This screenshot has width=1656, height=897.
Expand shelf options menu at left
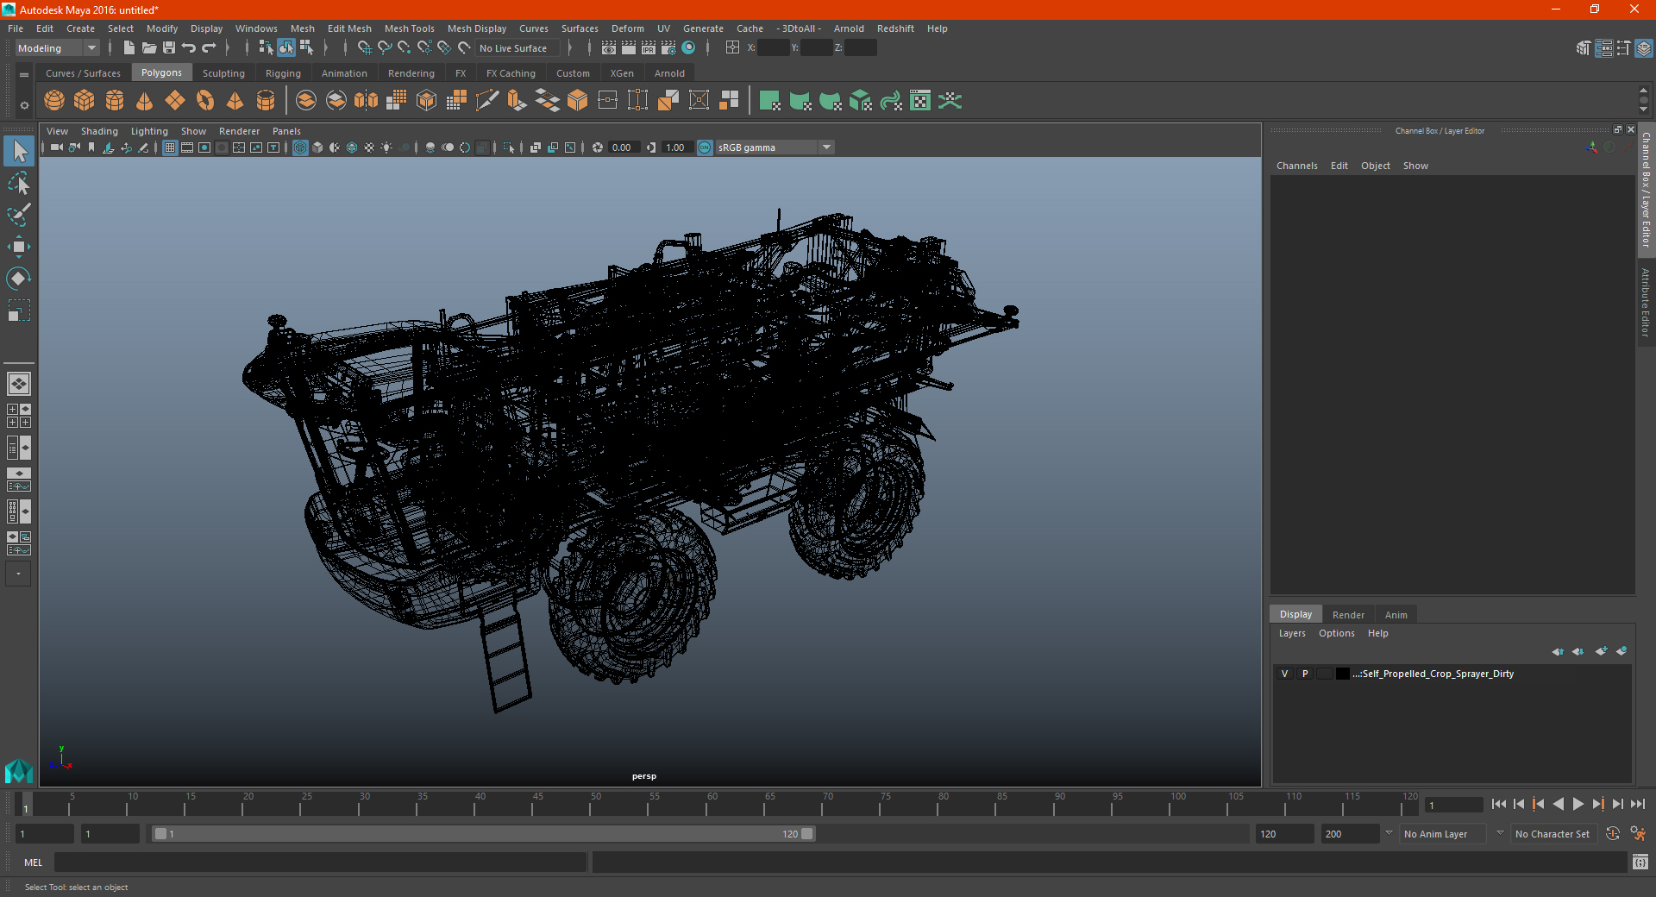click(x=24, y=105)
